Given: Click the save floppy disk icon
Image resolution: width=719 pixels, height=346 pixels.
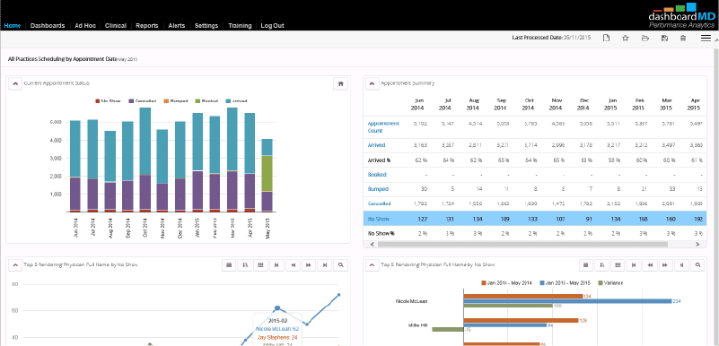Looking at the screenshot, I should click(x=664, y=38).
